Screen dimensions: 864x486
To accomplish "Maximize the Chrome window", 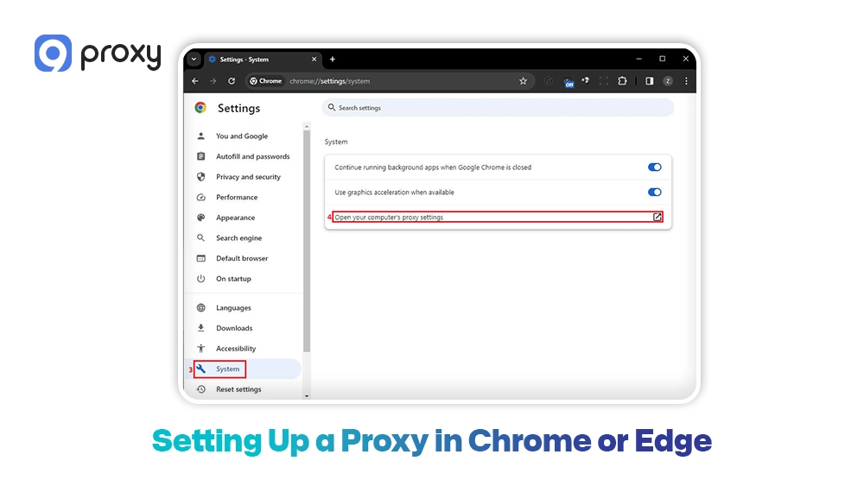I will coord(663,59).
